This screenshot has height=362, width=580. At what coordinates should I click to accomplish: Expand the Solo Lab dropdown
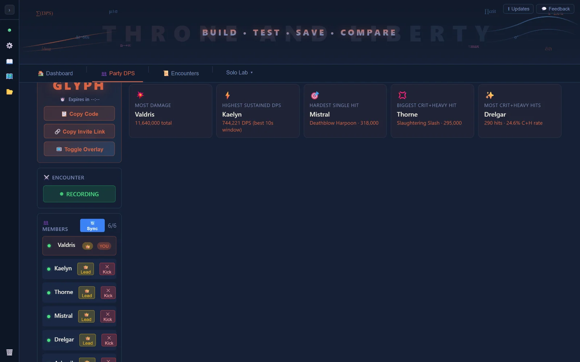click(239, 72)
